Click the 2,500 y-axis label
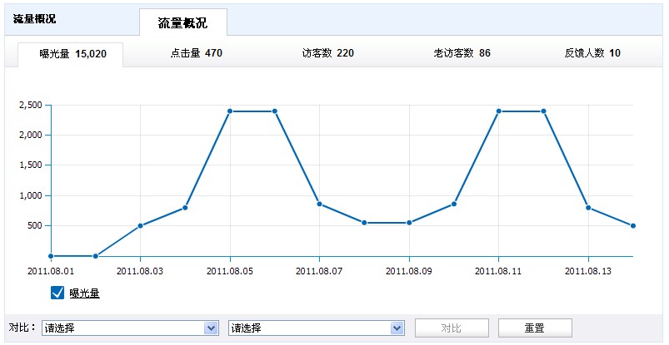669x345 pixels. (x=31, y=105)
